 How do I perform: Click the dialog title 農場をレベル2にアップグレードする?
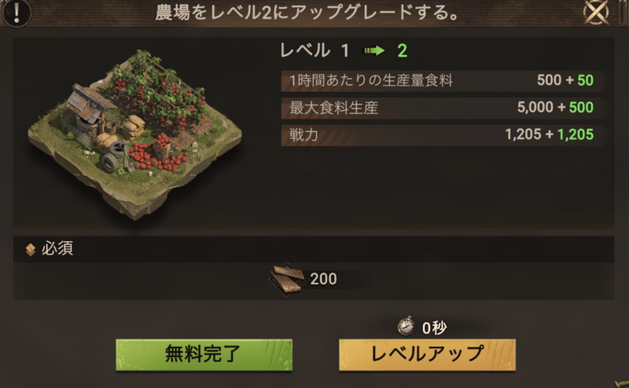click(x=307, y=13)
